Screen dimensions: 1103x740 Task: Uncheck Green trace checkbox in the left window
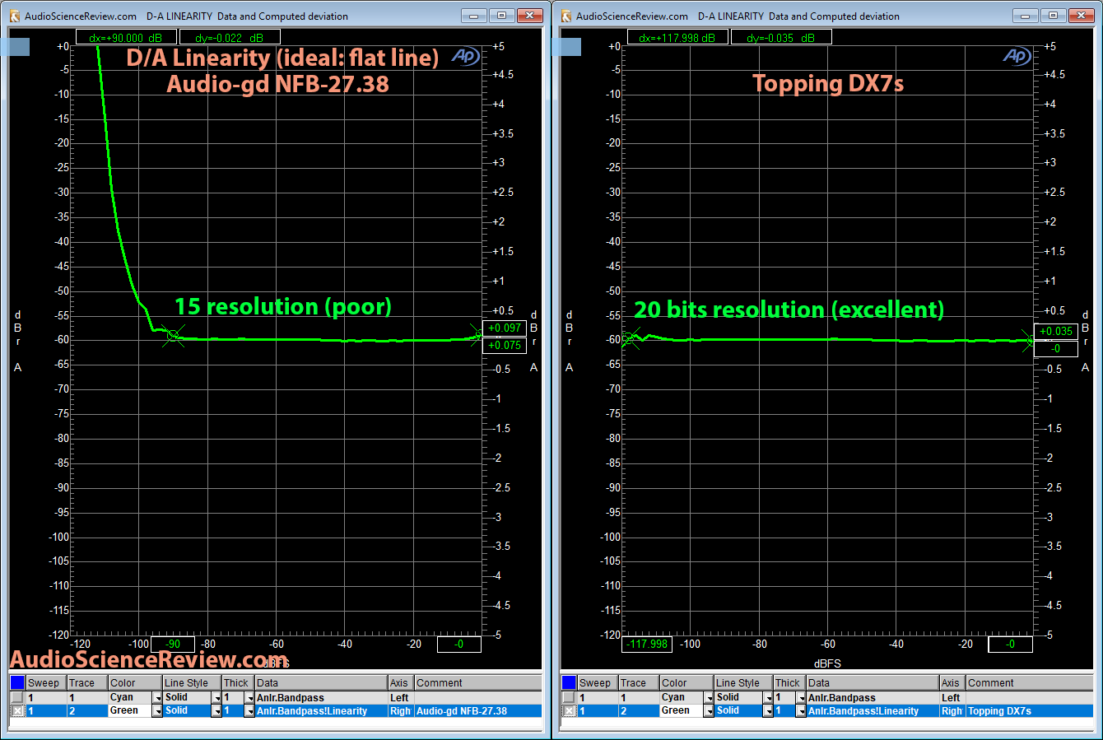[17, 710]
